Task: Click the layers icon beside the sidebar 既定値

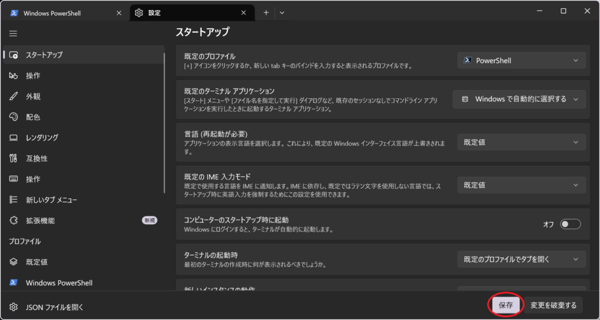Action: (13, 262)
